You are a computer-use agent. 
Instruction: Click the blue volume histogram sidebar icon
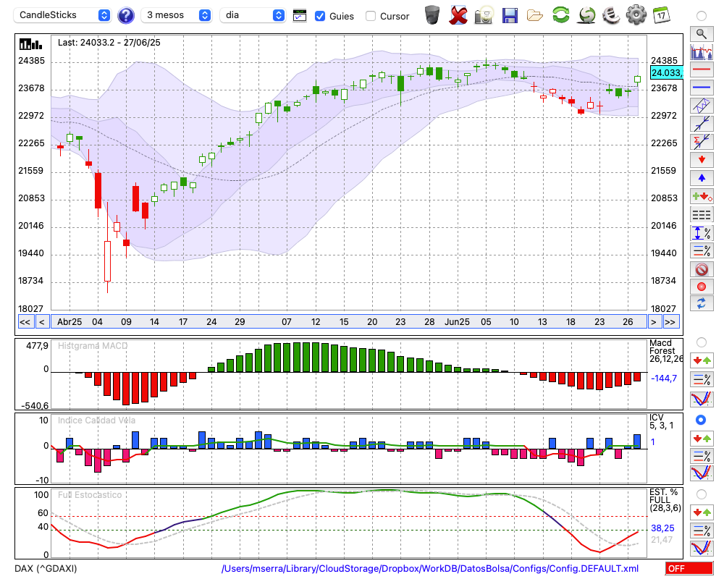(x=702, y=51)
